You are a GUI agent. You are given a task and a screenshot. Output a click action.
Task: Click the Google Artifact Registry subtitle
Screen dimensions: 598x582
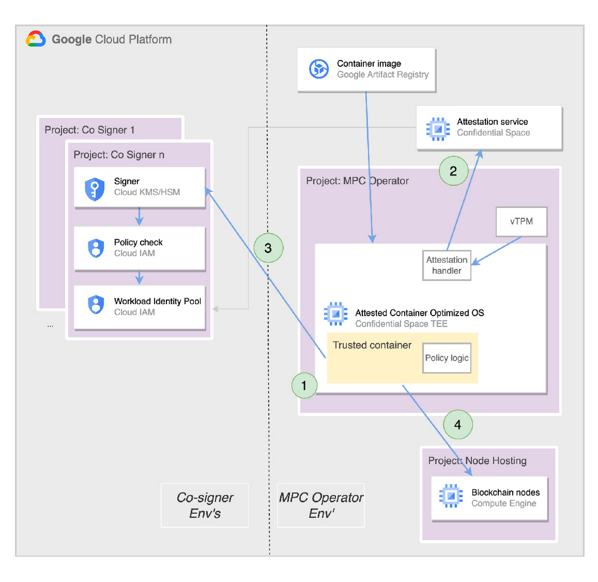[383, 74]
